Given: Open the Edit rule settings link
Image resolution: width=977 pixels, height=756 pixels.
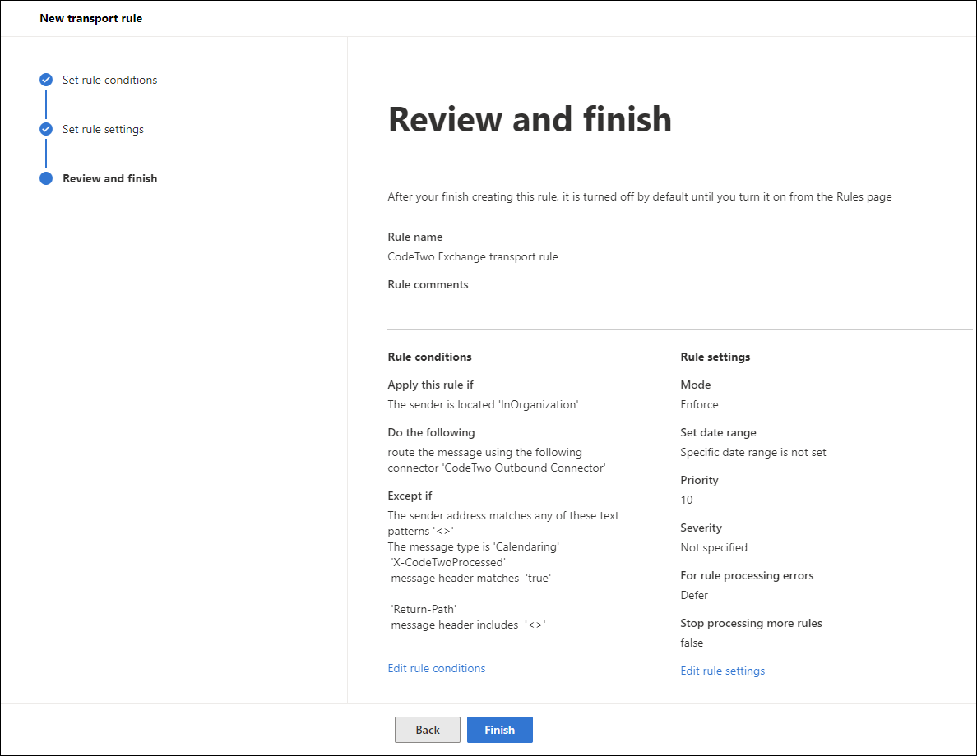Looking at the screenshot, I should [722, 671].
